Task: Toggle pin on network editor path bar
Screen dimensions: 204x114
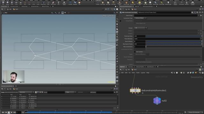Action: (200, 70)
